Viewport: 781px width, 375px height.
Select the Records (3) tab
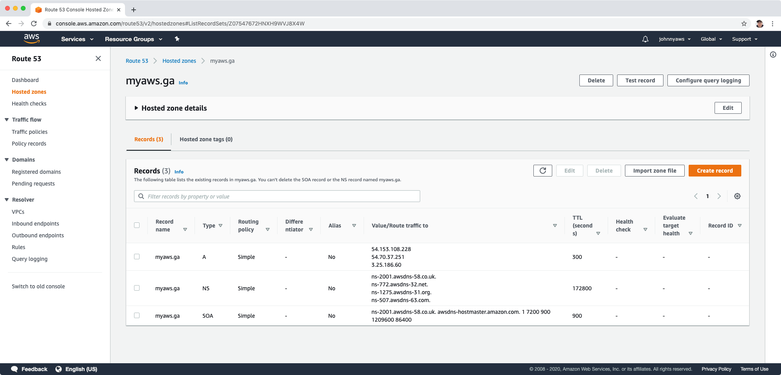click(149, 139)
